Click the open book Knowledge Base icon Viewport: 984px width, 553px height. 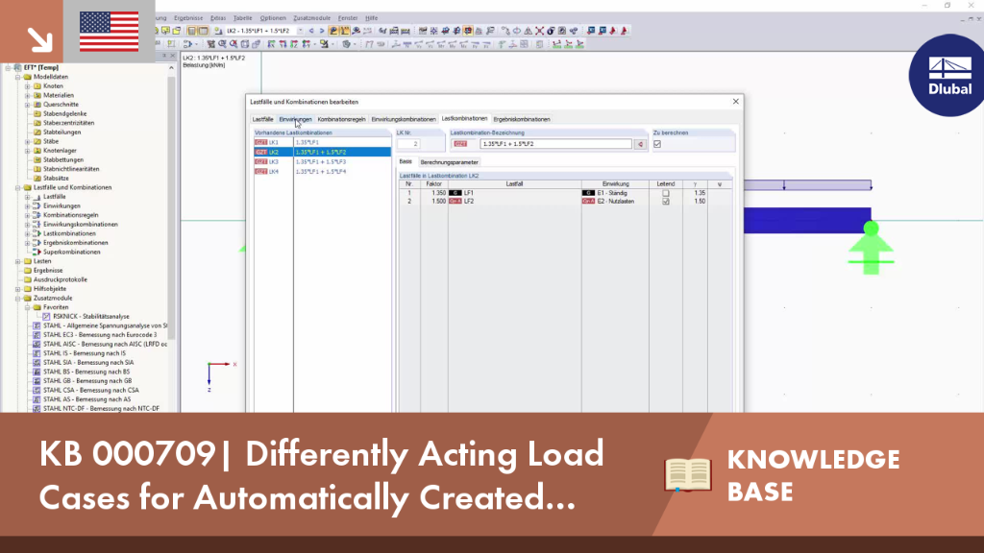coord(688,474)
